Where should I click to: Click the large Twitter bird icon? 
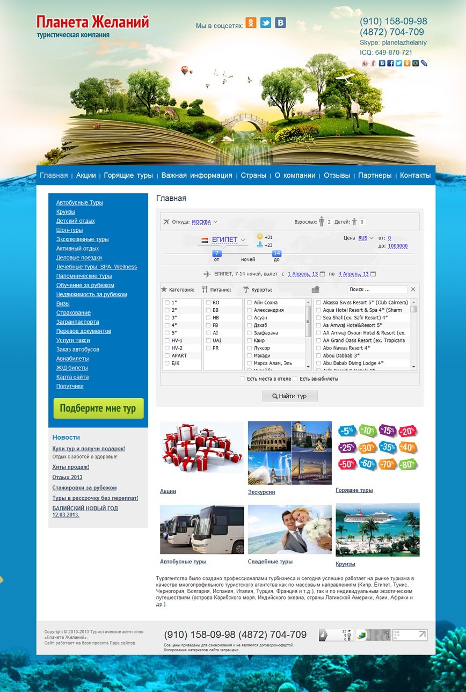tap(266, 23)
